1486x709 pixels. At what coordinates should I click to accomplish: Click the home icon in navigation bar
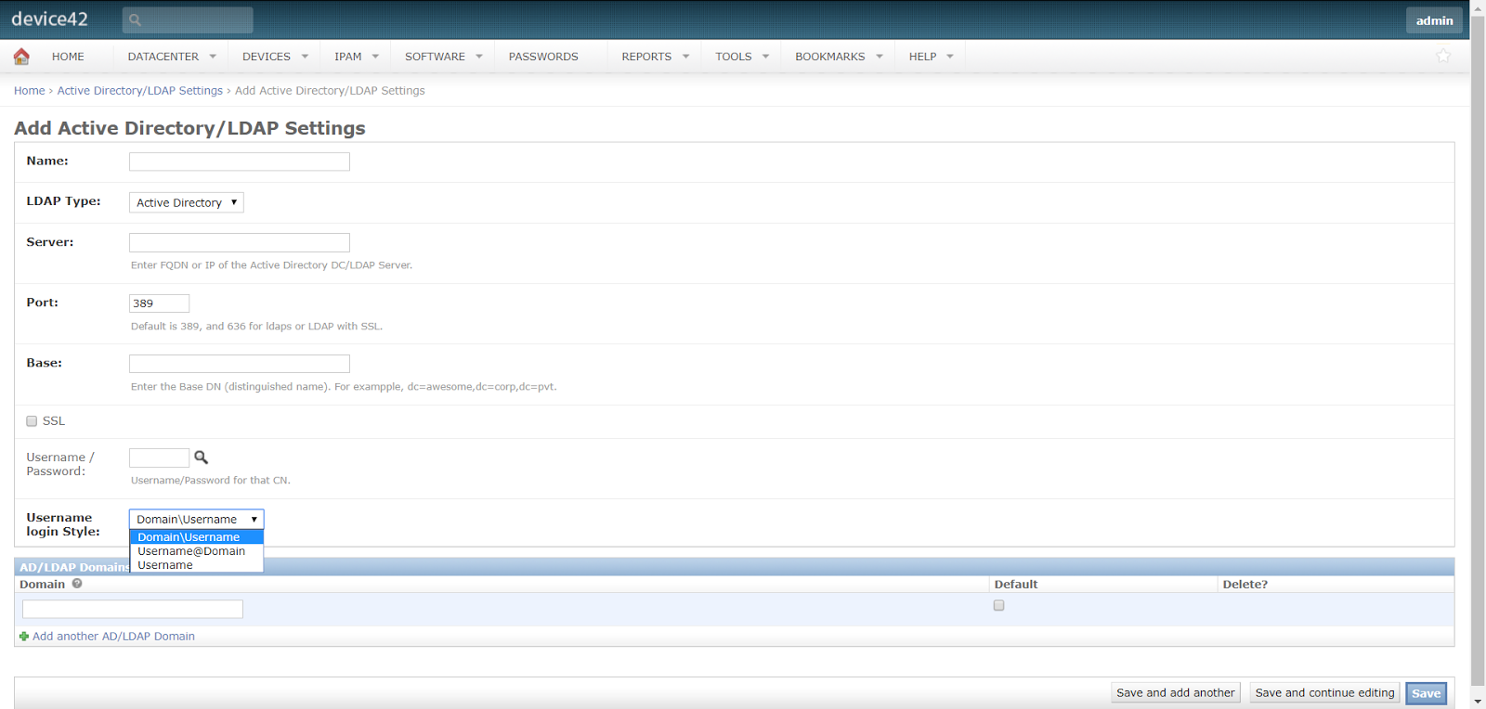coord(21,57)
